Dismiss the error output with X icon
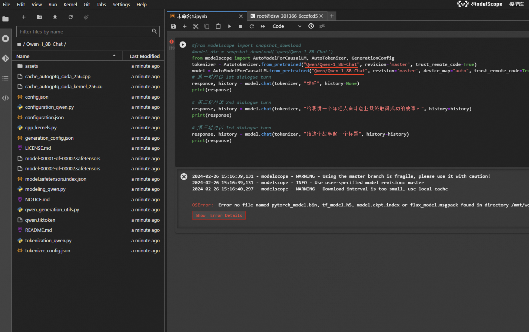The width and height of the screenshot is (529, 332). click(184, 177)
